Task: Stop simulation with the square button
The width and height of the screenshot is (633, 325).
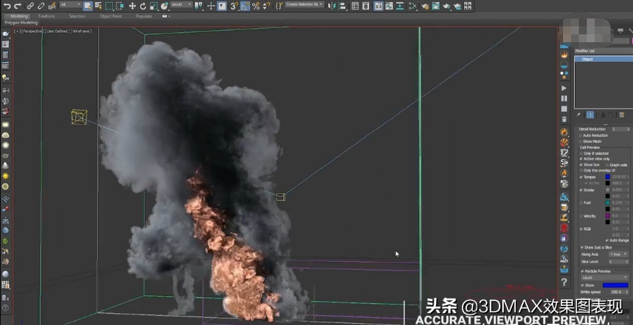Action: [564, 109]
